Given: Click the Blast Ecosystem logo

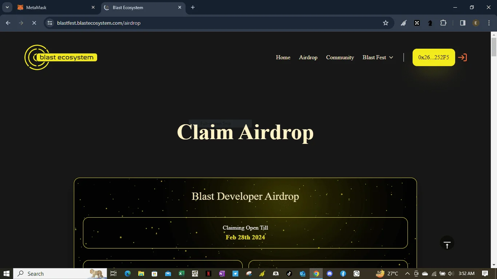Looking at the screenshot, I should (61, 57).
